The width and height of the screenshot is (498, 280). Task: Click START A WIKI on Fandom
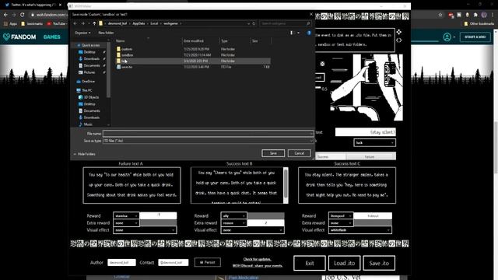tap(475, 37)
